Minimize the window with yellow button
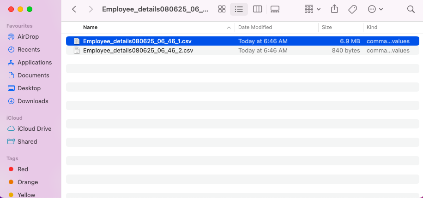The width and height of the screenshot is (423, 198). [x=20, y=9]
